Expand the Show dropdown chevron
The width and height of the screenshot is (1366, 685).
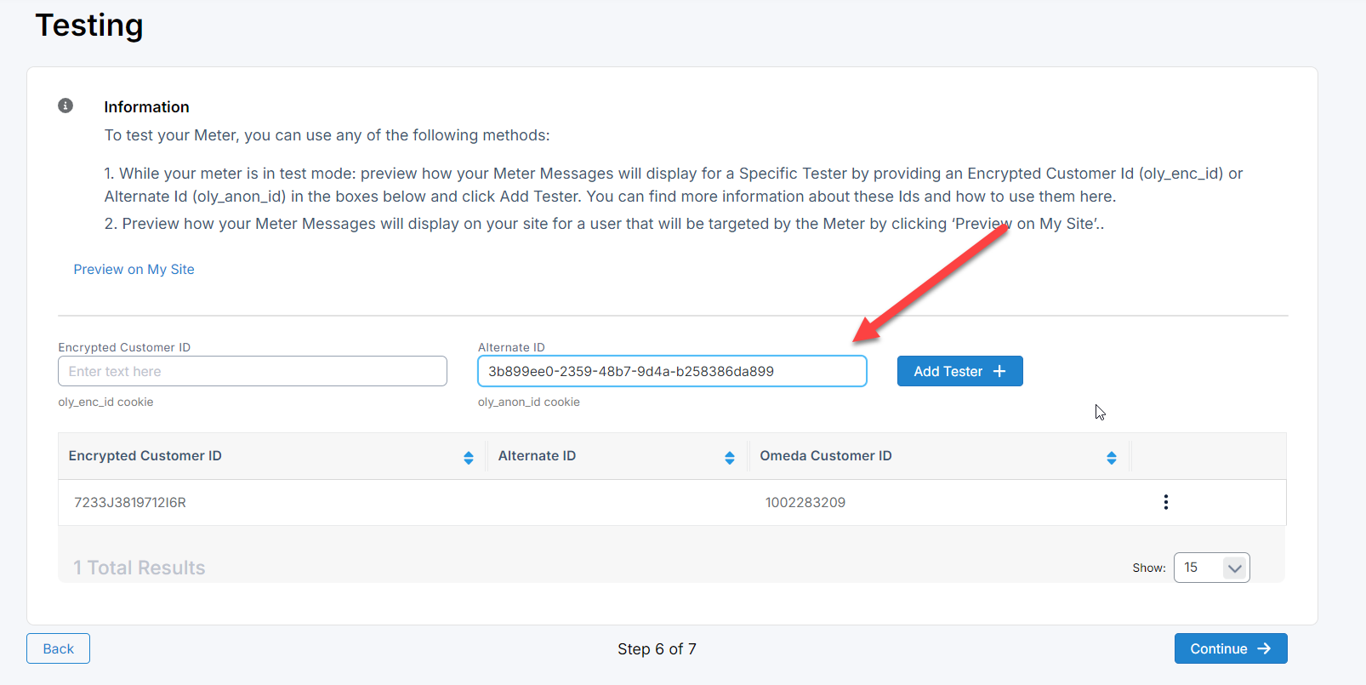[x=1234, y=568]
